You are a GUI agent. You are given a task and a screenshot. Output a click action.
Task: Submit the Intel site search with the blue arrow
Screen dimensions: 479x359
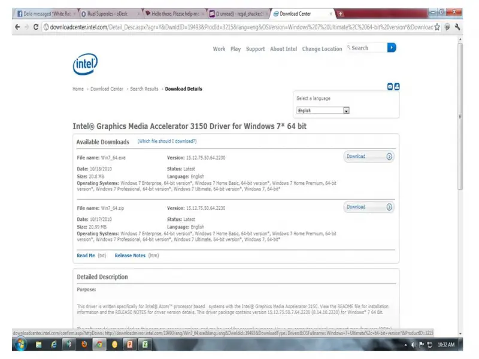coord(392,48)
